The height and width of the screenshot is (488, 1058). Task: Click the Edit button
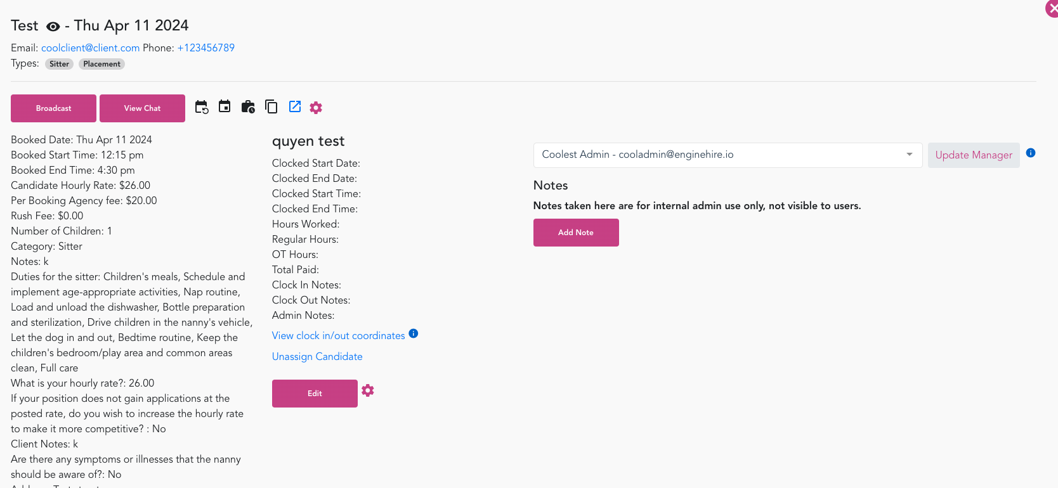pyautogui.click(x=315, y=394)
